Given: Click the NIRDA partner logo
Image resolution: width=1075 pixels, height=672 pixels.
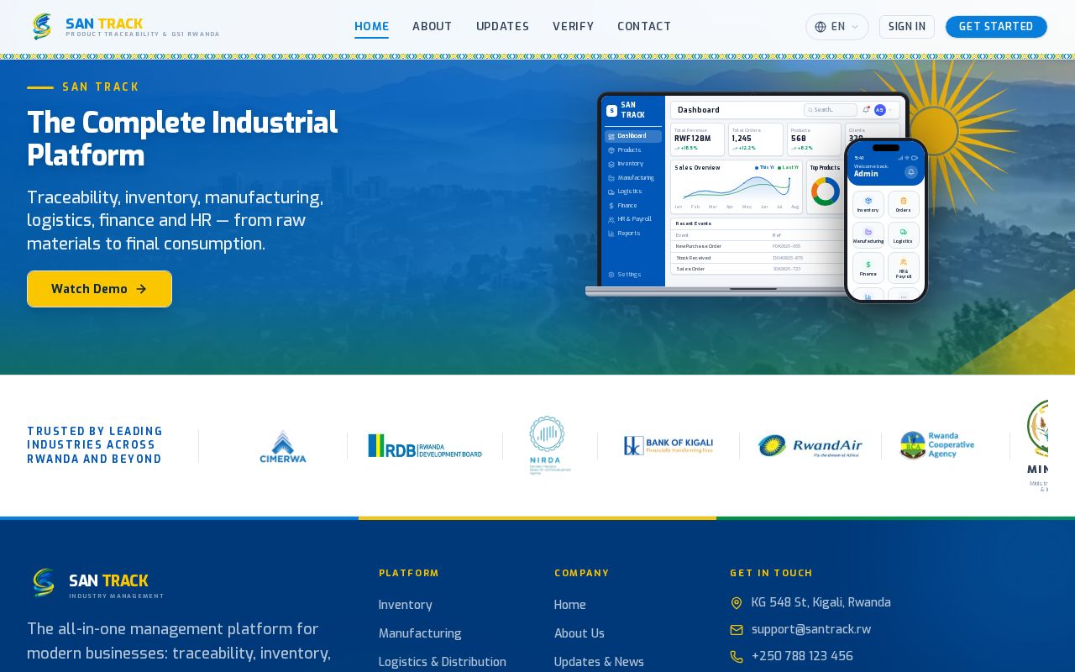Looking at the screenshot, I should pyautogui.click(x=550, y=446).
